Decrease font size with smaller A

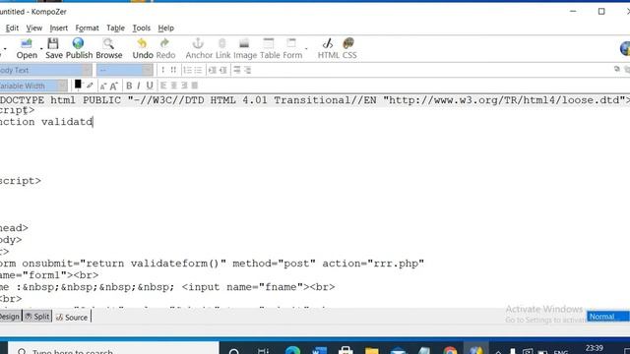pyautogui.click(x=103, y=86)
